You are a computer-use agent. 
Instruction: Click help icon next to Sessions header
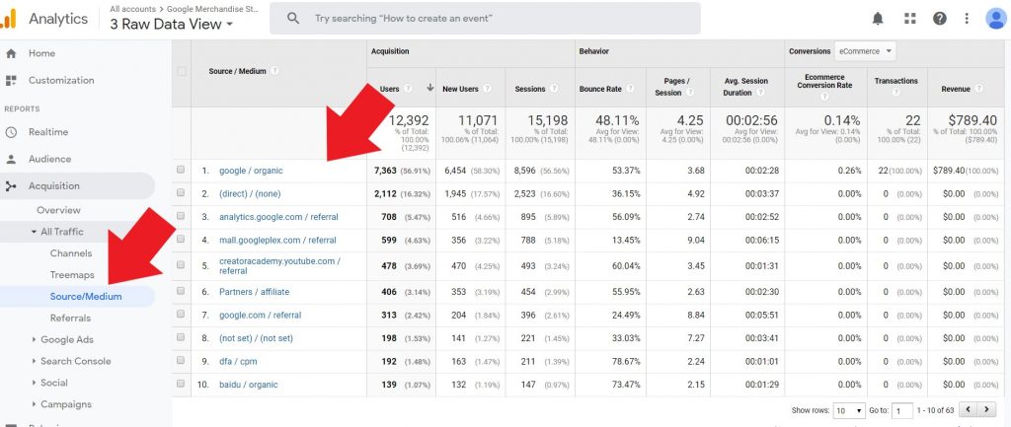[x=553, y=89]
